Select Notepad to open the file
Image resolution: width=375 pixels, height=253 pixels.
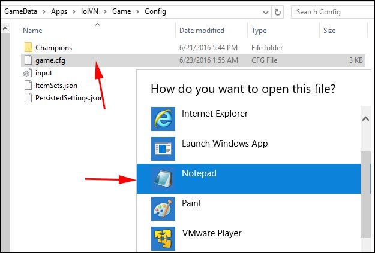[x=249, y=179]
